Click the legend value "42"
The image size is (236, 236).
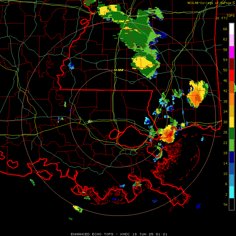pyautogui.click(x=225, y=91)
